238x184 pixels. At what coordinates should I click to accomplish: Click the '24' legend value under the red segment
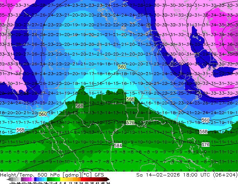click(x=81, y=183)
